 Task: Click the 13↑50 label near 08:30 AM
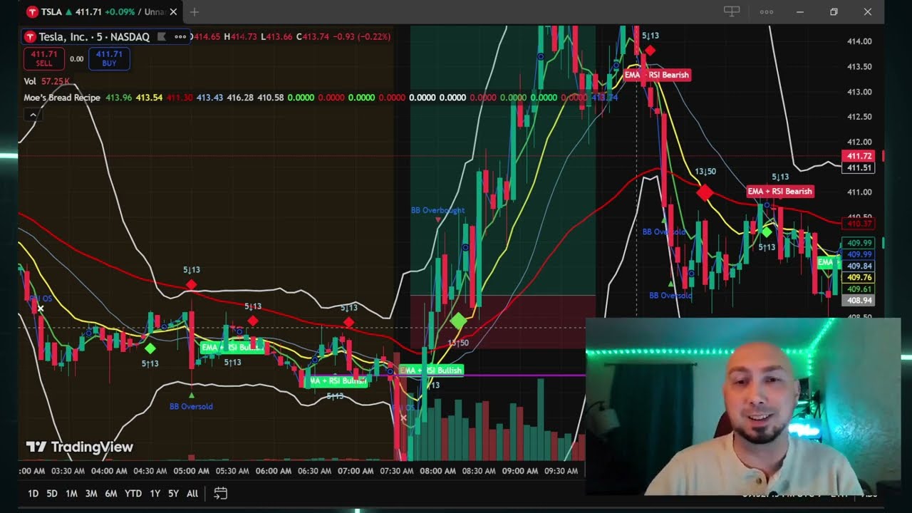(x=458, y=343)
